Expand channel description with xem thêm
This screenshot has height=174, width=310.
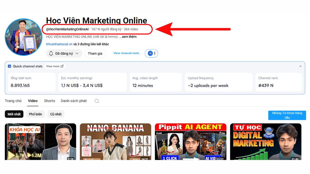[x=128, y=37]
